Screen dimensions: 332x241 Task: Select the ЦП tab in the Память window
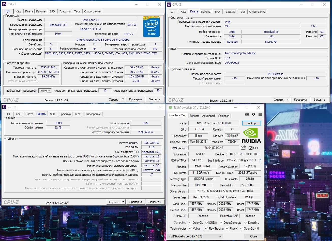(8, 114)
